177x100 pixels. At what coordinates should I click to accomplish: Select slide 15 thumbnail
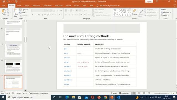tap(13, 50)
